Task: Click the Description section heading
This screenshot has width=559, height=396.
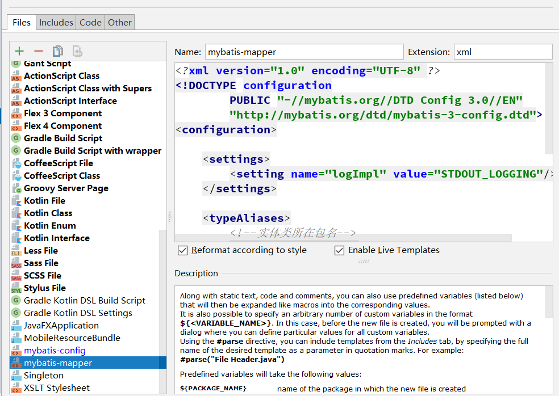Action: pos(196,273)
